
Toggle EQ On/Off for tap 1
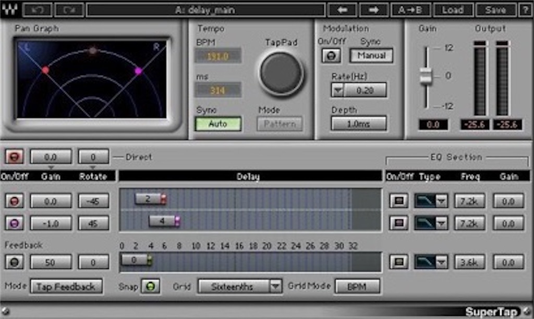pyautogui.click(x=399, y=201)
